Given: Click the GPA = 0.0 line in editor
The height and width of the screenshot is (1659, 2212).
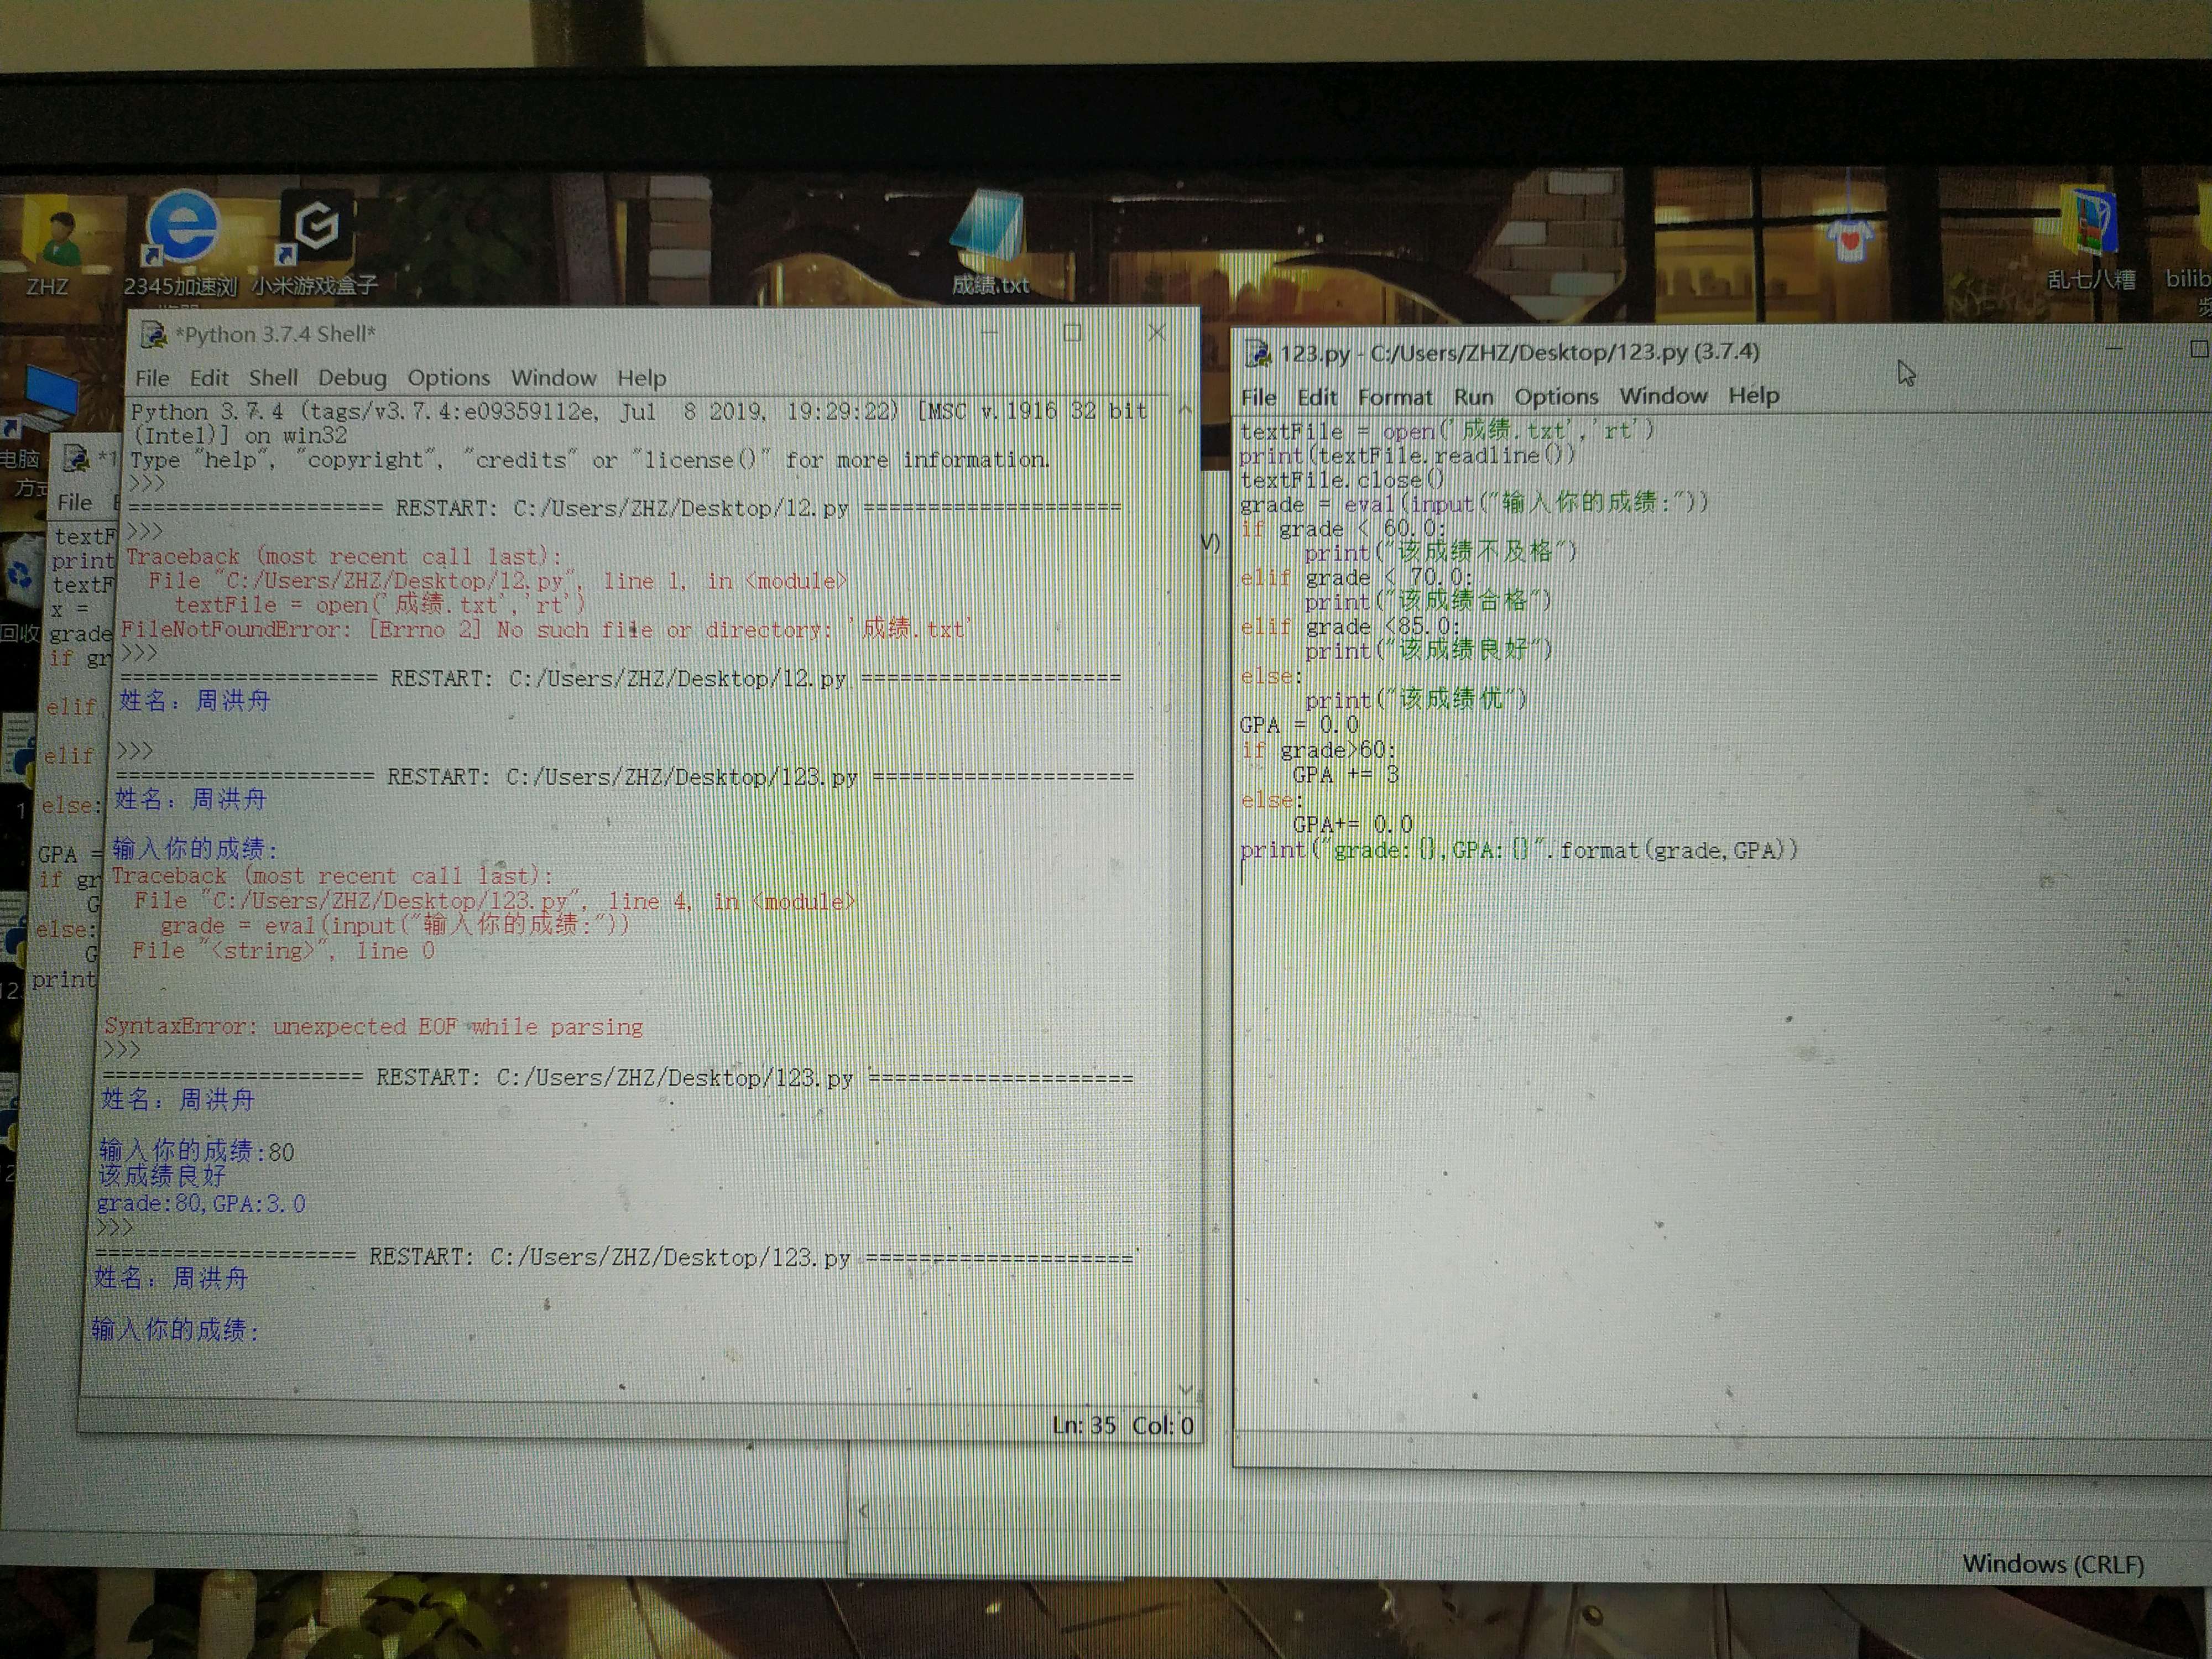Looking at the screenshot, I should (1299, 724).
